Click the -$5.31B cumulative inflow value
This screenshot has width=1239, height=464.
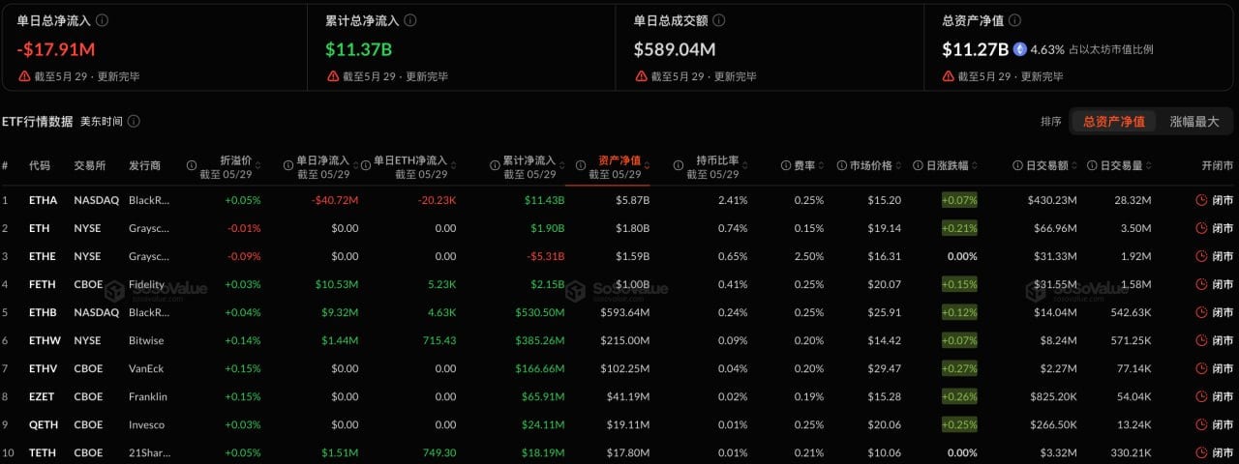pos(545,256)
